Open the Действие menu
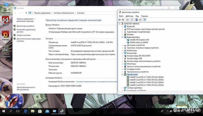203x116 pixels. 129,16
